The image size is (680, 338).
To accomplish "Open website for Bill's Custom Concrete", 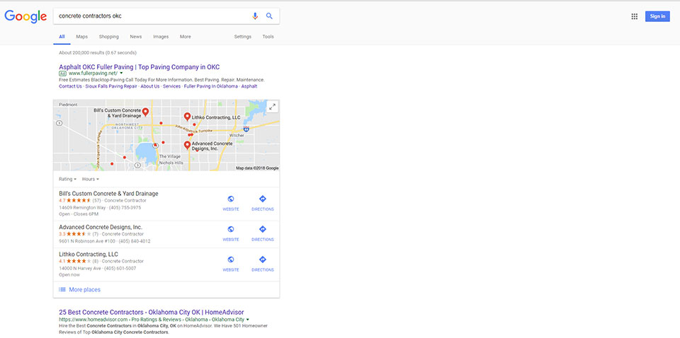I will pyautogui.click(x=231, y=203).
